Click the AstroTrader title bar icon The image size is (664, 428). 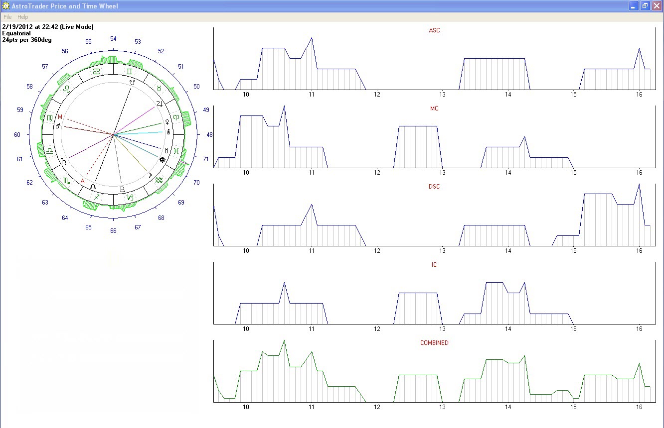6,6
